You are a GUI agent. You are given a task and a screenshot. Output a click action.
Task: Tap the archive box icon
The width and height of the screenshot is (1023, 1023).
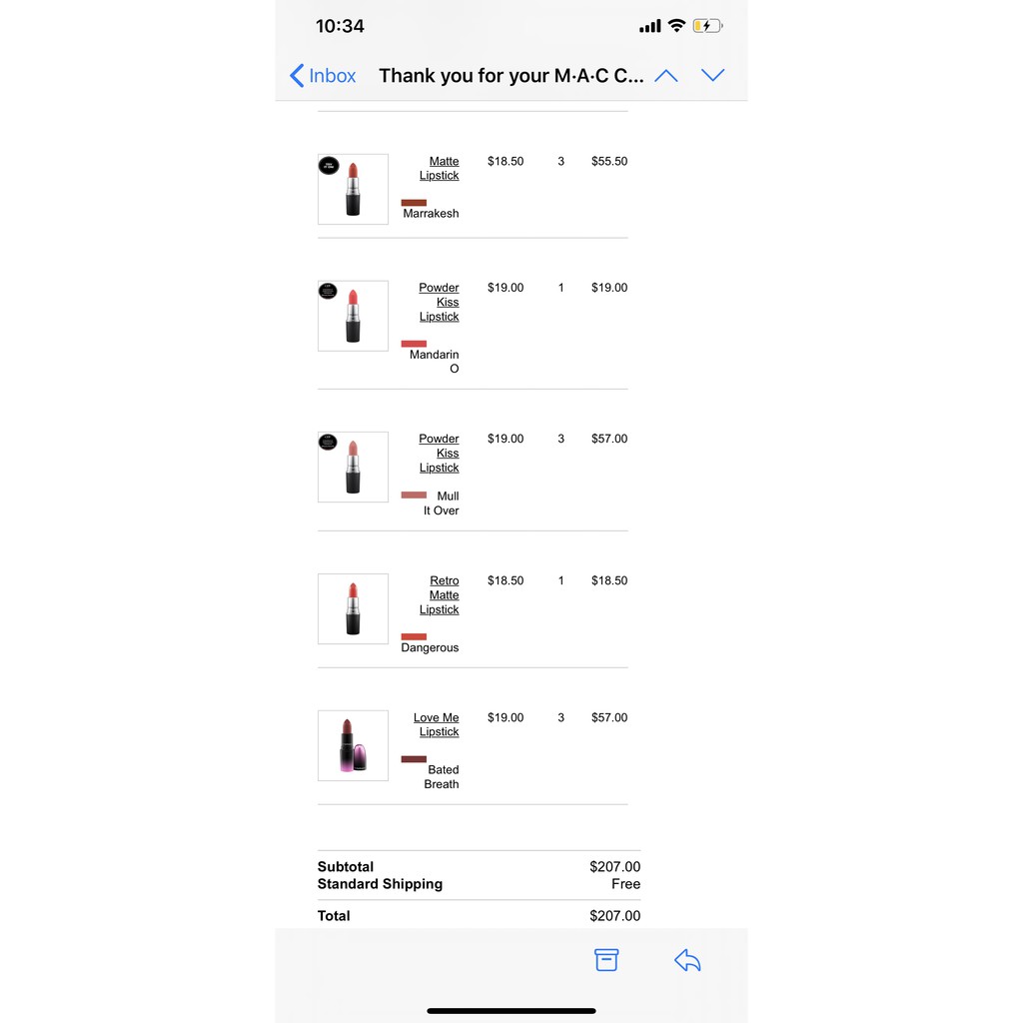coord(606,960)
